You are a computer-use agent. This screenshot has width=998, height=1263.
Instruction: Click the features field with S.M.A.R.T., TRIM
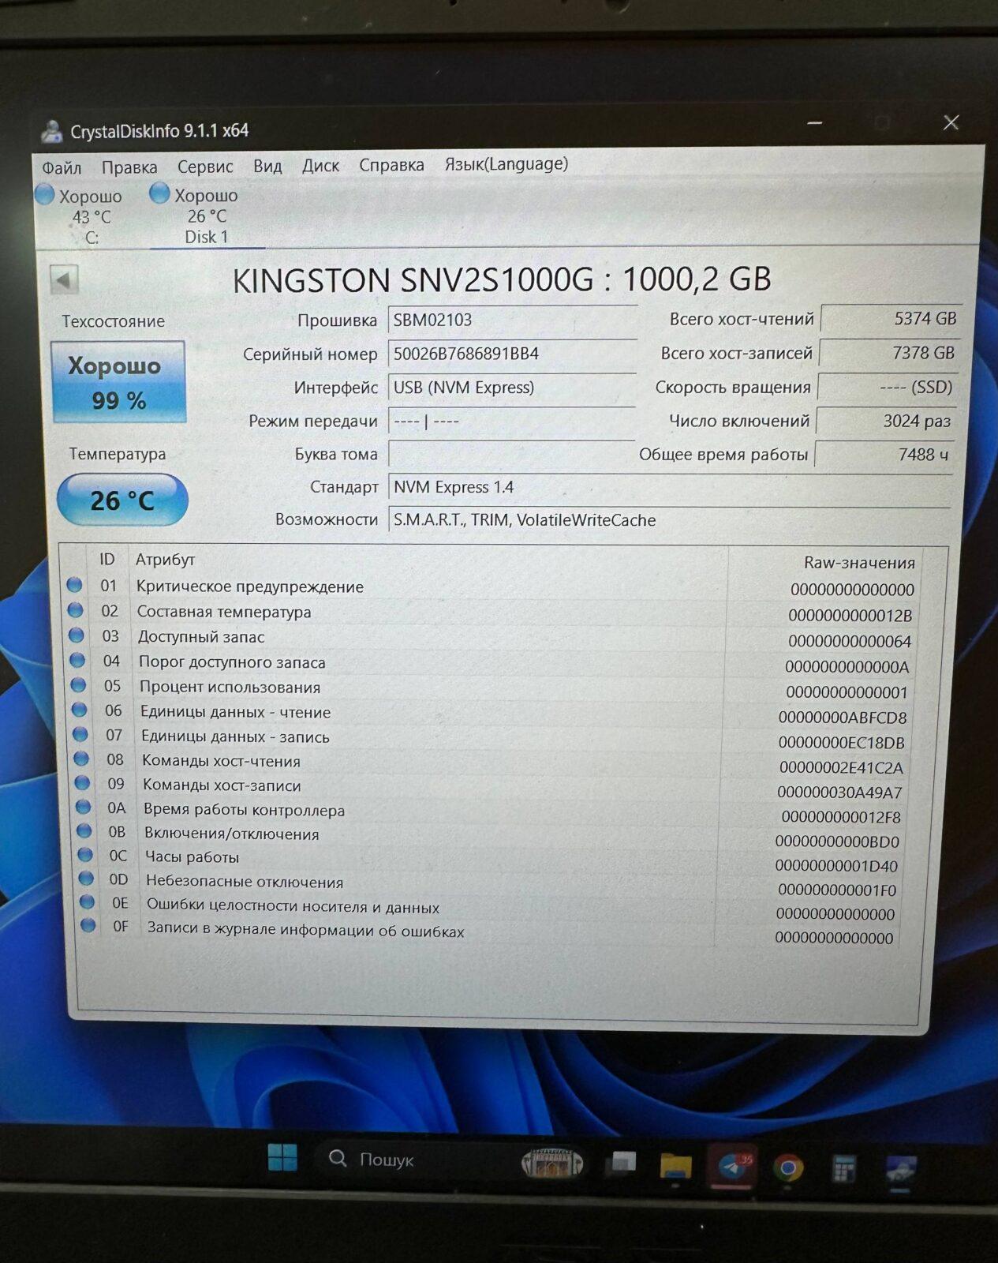point(669,520)
